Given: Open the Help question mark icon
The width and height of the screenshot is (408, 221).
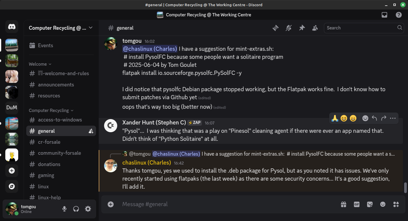Looking at the screenshot, I should [398, 15].
